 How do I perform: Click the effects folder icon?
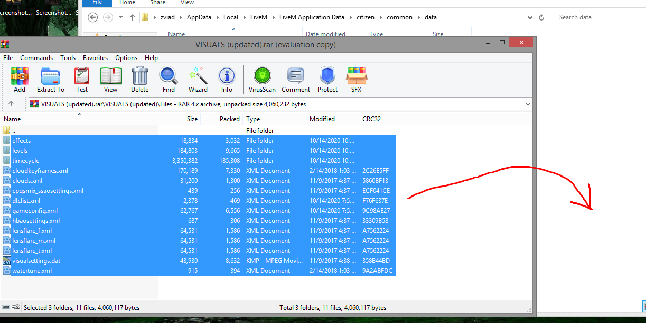click(6, 141)
